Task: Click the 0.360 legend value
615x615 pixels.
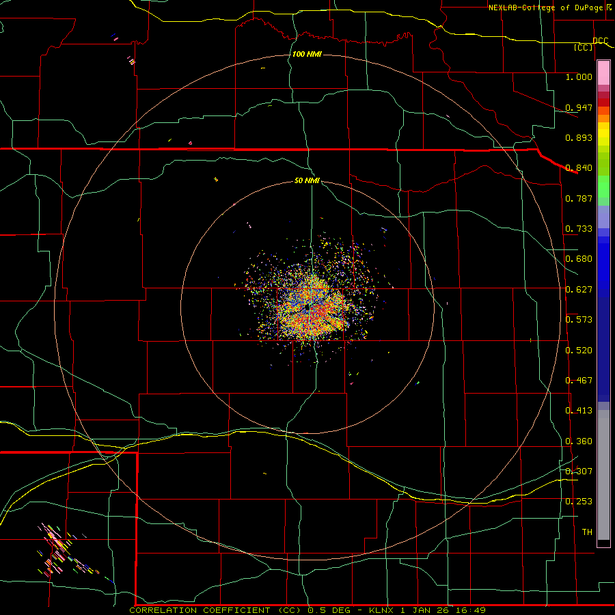Action: pos(579,441)
